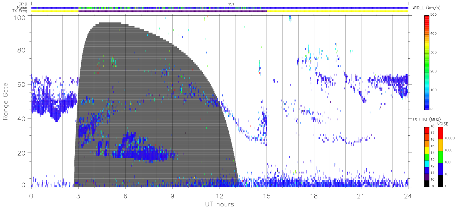459x212 pixels.
Task: Select the 'Noise' label beside the top bar
Action: (x=23, y=7)
